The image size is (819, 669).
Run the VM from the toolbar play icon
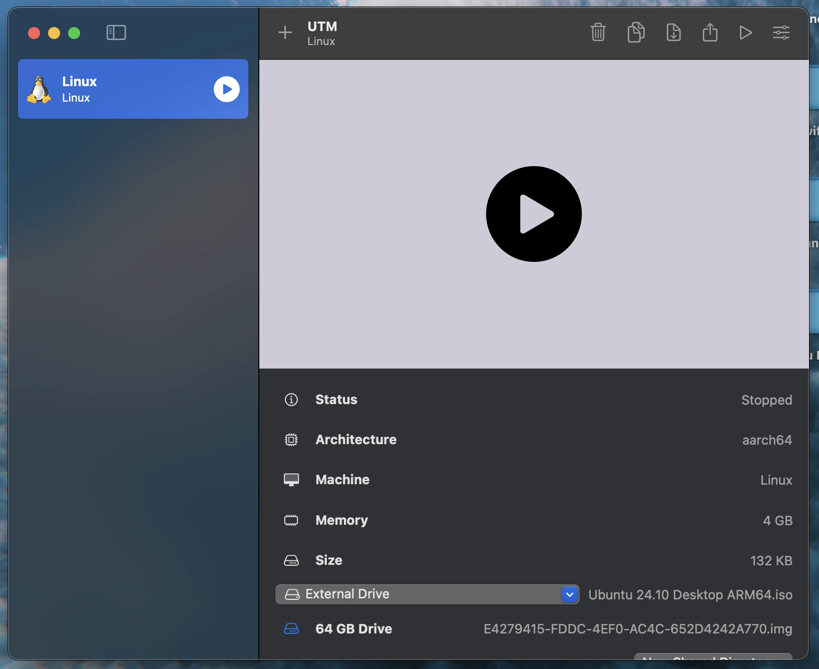coord(745,33)
